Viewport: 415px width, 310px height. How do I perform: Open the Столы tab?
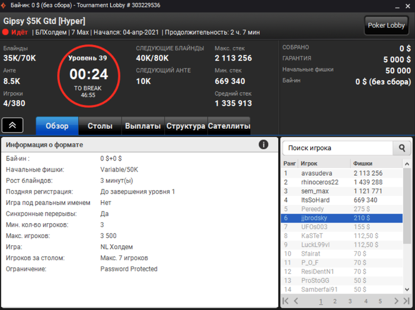(x=100, y=126)
